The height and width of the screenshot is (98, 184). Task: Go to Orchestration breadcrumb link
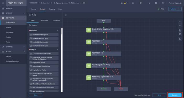pos(45,3)
